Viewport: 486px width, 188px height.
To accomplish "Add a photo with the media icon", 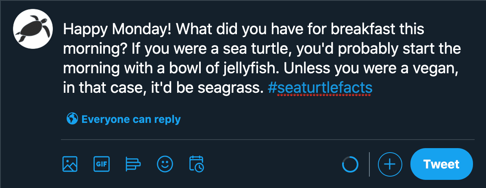I will [x=70, y=164].
